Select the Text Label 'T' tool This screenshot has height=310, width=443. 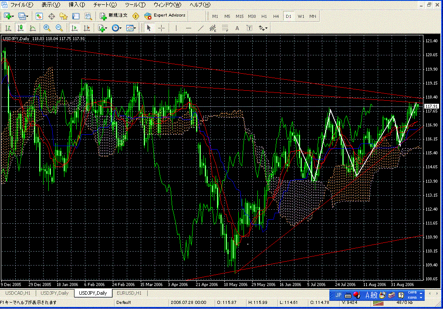tap(249, 28)
